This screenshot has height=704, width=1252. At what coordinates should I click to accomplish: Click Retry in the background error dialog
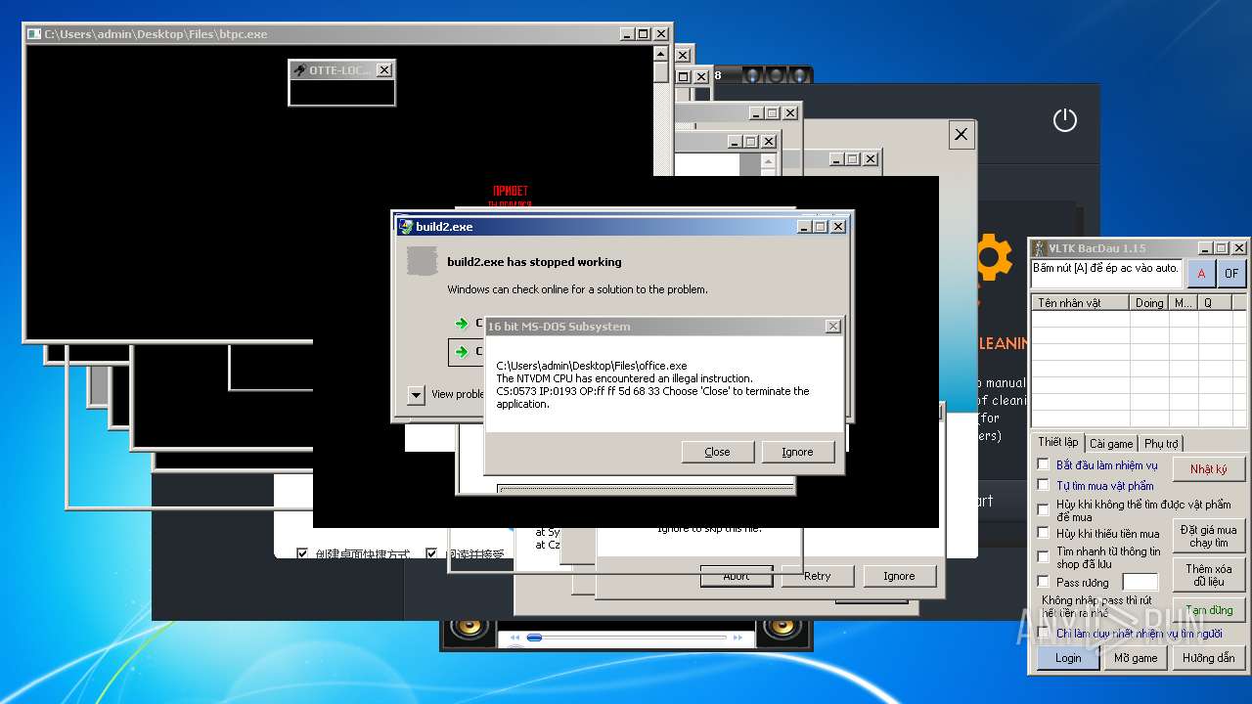click(818, 576)
